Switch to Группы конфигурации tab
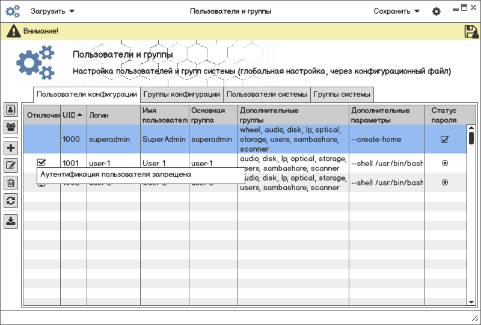This screenshot has width=481, height=325. click(x=182, y=94)
